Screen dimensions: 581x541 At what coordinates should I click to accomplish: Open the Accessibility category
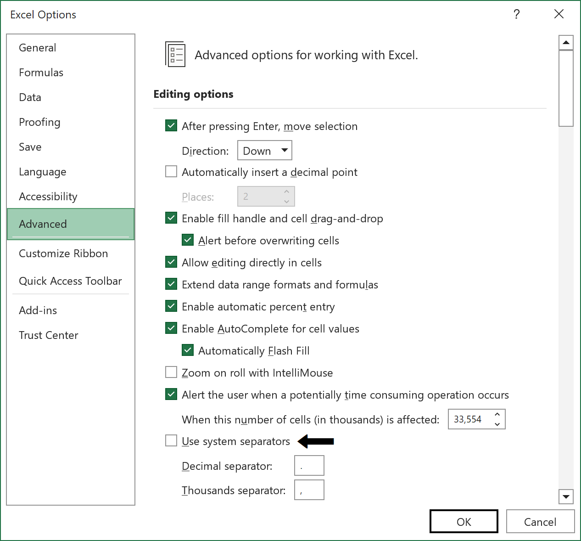click(x=71, y=197)
